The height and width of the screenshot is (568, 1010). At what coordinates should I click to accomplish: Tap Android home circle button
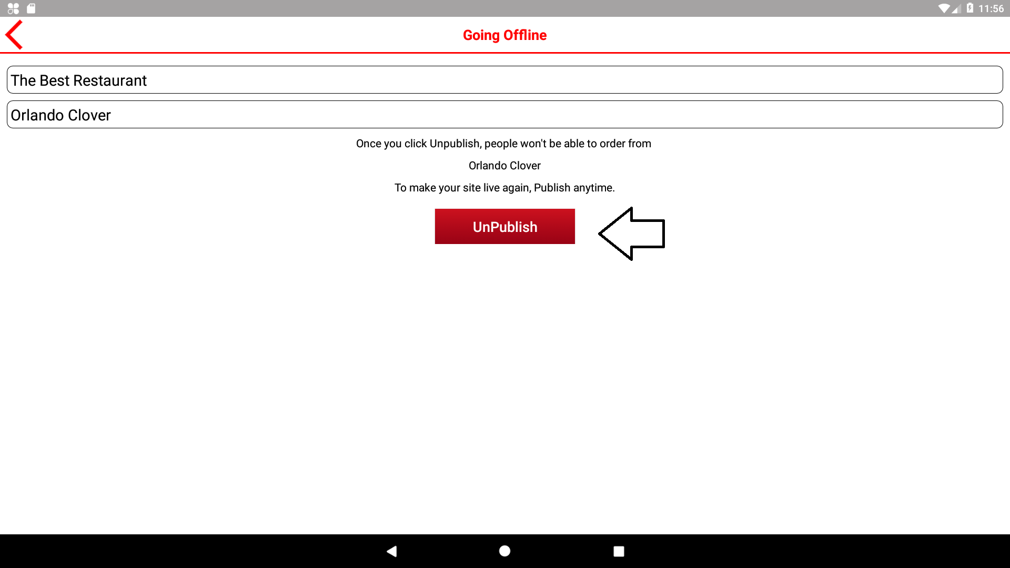coord(504,551)
